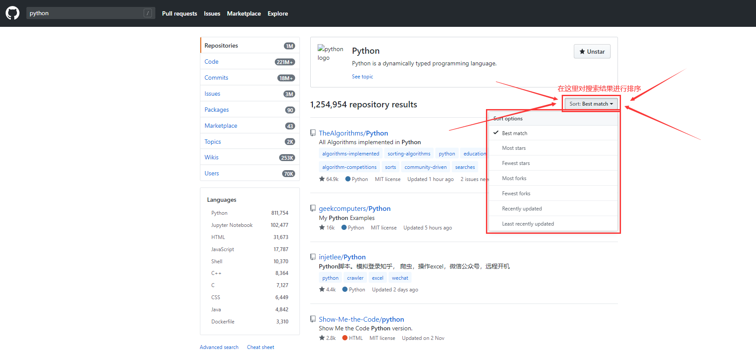This screenshot has height=352, width=756.
Task: Click the repo icon beside TheAlgorithms/Python
Action: click(313, 133)
